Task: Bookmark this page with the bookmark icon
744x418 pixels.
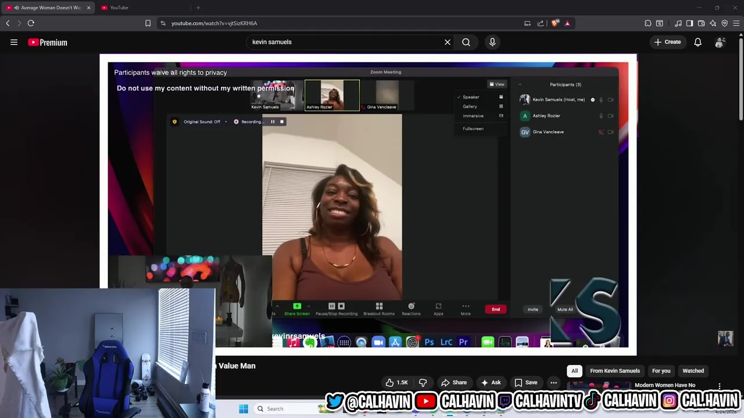Action: (148, 23)
